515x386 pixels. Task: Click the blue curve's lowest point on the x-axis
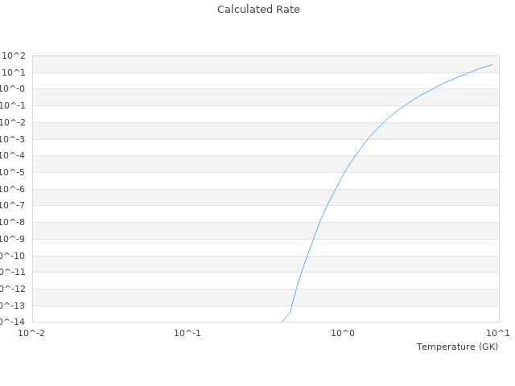click(282, 322)
